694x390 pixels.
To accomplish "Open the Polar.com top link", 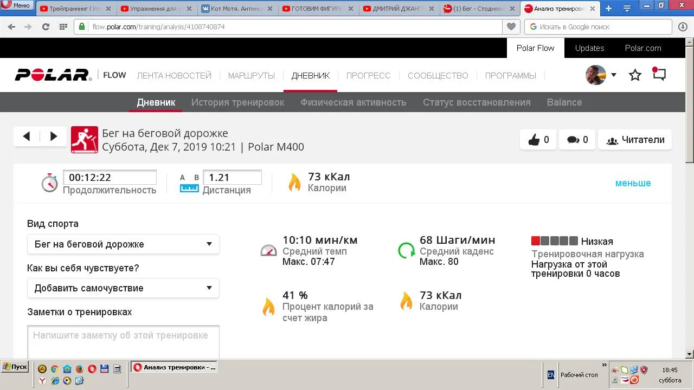I will click(643, 48).
